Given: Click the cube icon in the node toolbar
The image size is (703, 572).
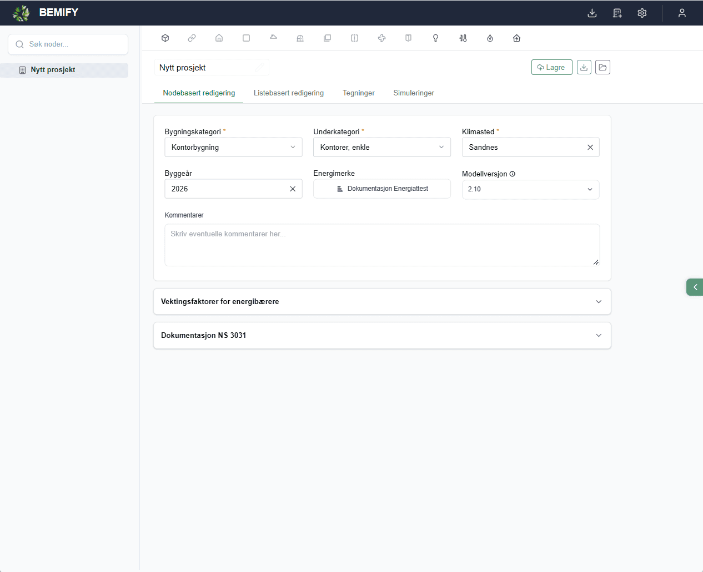Looking at the screenshot, I should point(165,38).
